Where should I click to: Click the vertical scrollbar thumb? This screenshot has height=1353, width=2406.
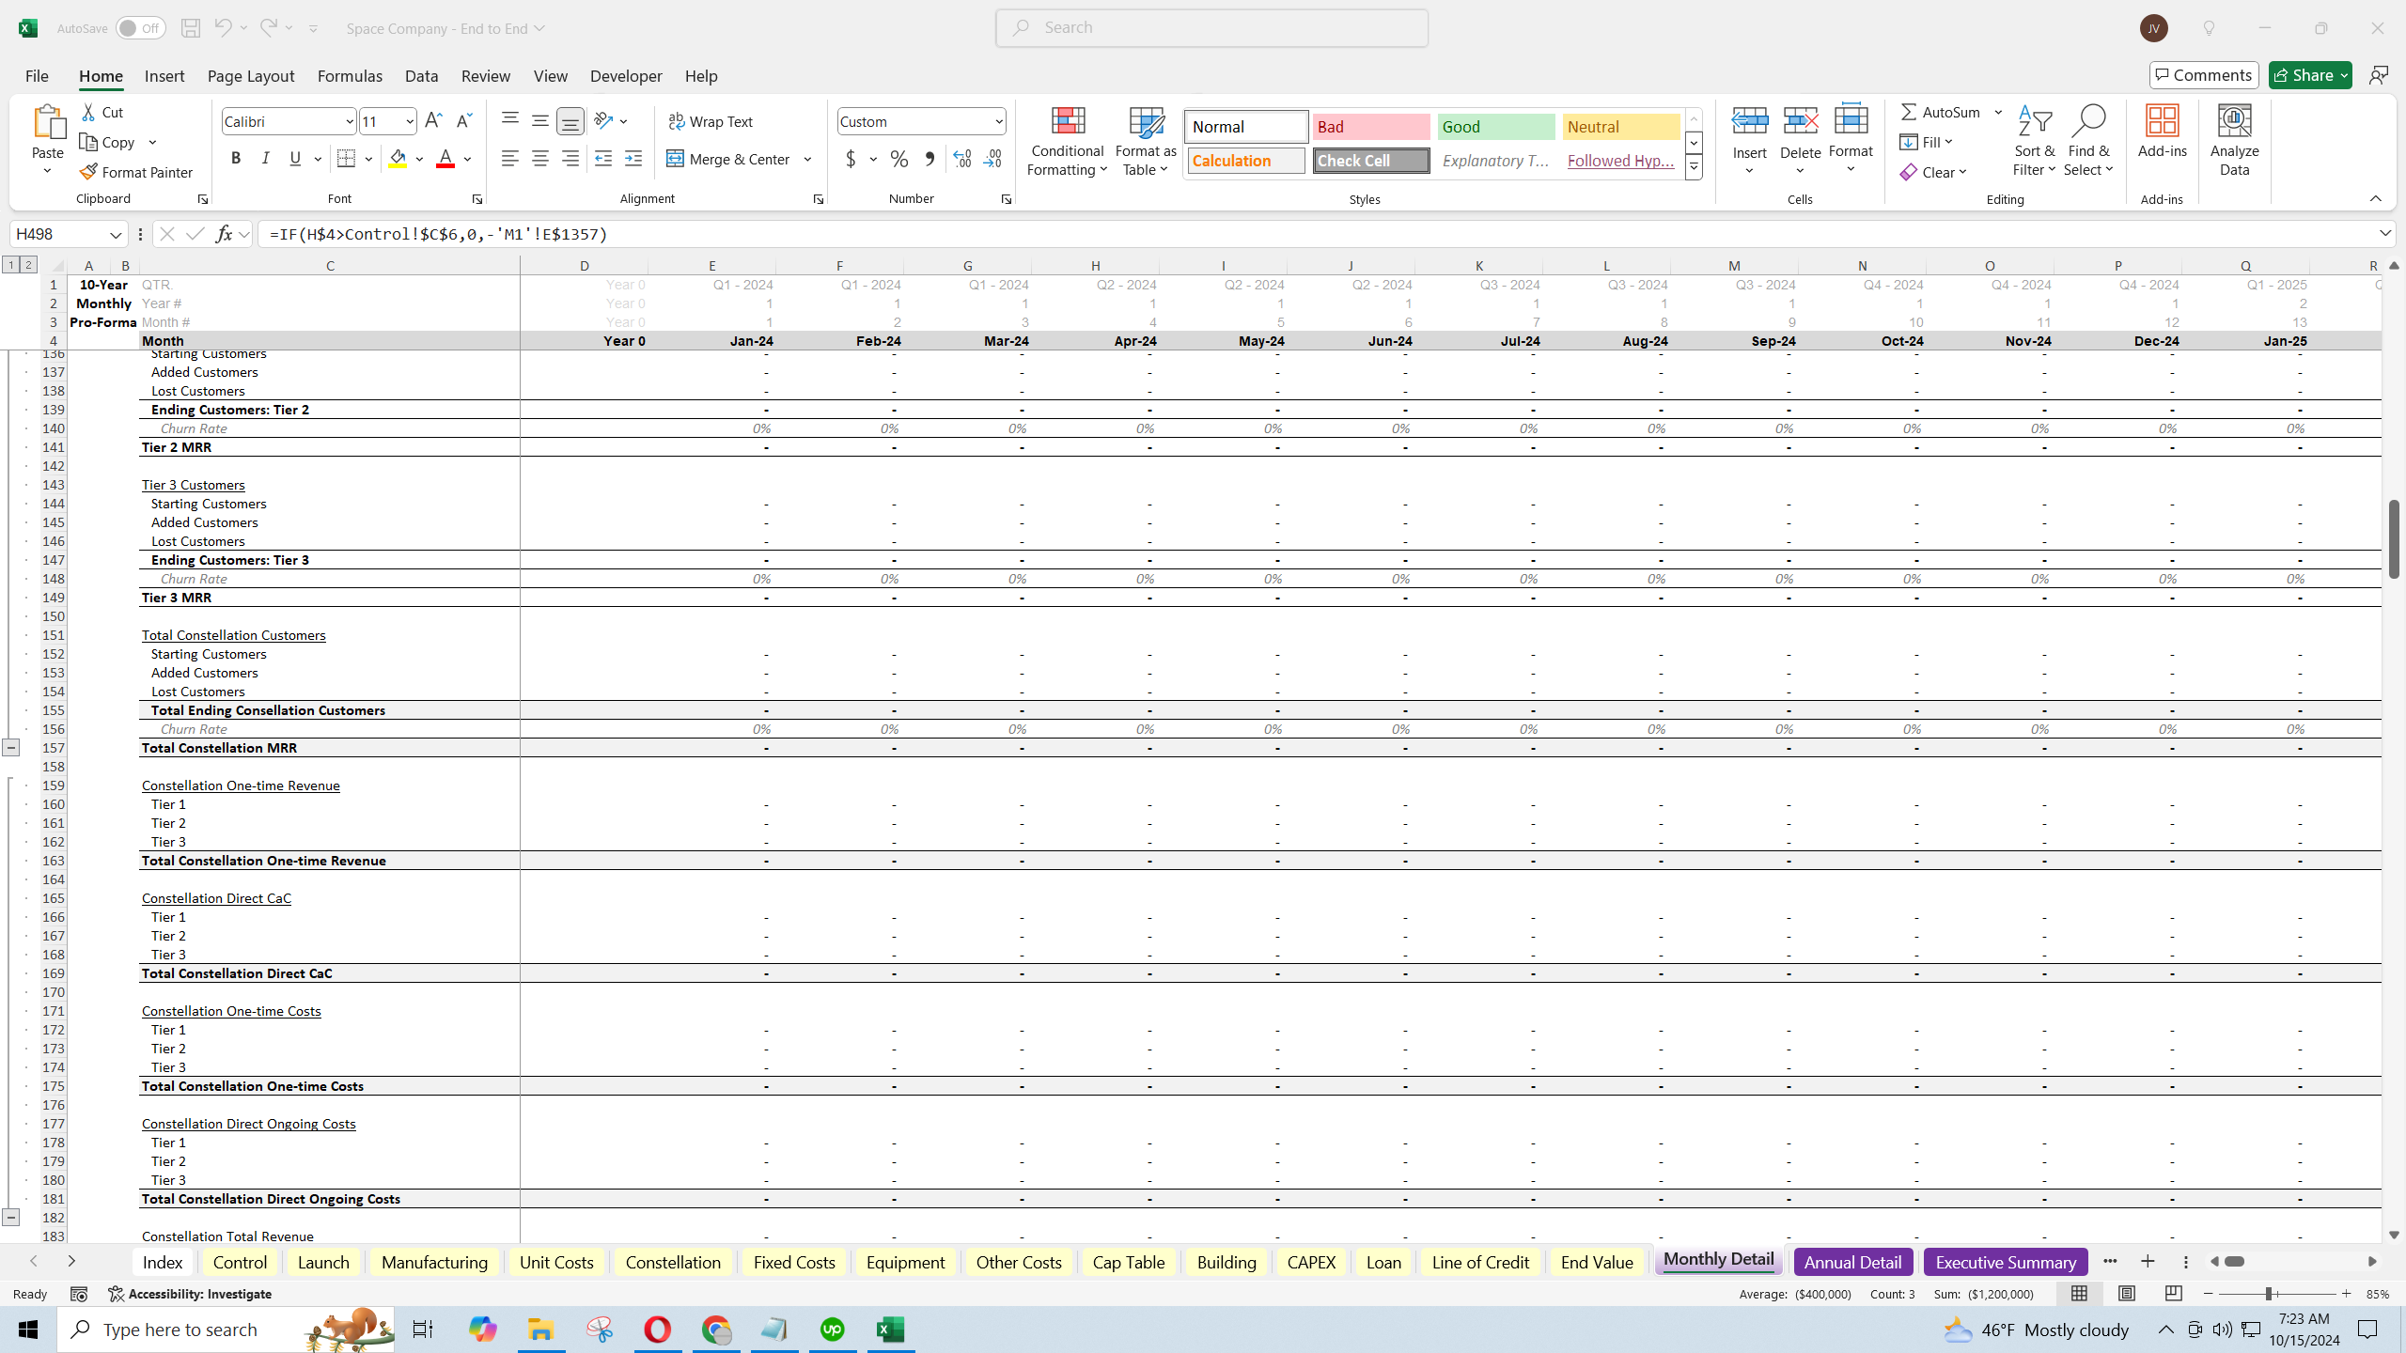(x=2394, y=539)
